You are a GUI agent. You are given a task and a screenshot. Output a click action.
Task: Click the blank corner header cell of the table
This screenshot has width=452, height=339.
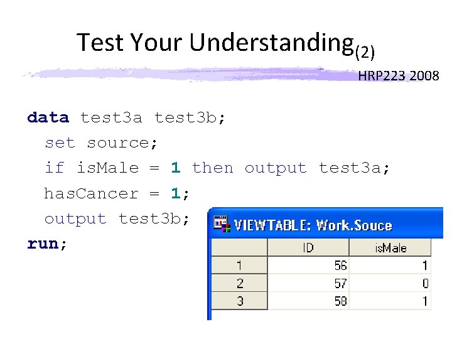pos(239,247)
